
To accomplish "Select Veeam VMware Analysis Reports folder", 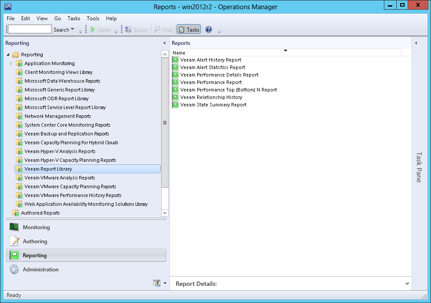I will (x=59, y=178).
